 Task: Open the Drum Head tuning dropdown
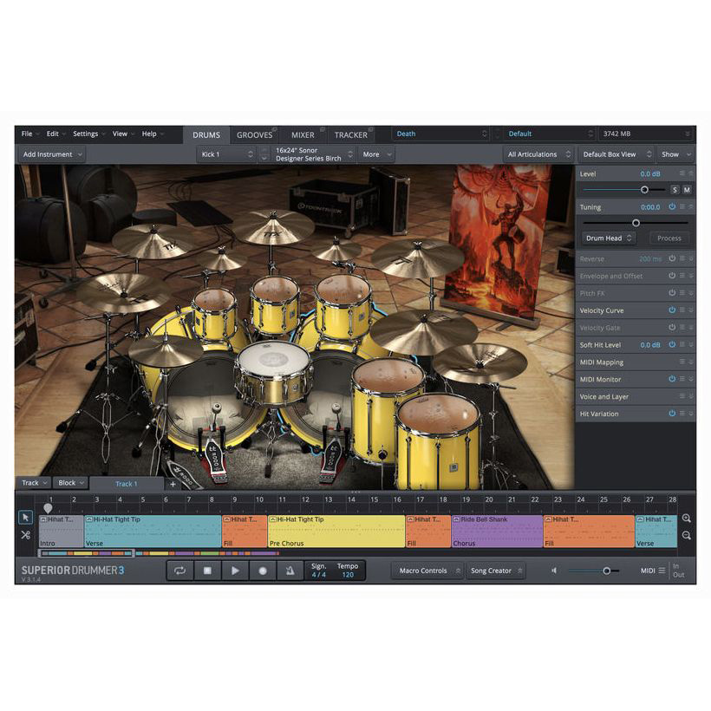609,238
